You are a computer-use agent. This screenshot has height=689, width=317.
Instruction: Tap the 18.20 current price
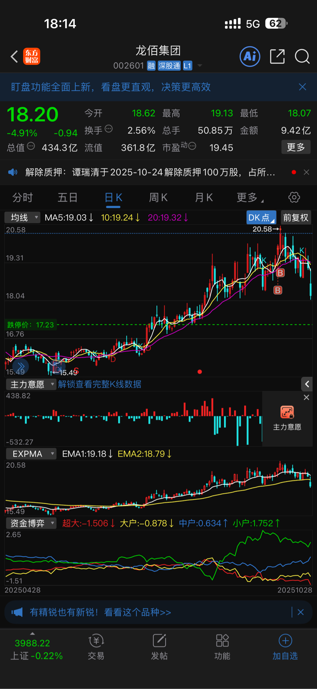pyautogui.click(x=33, y=114)
